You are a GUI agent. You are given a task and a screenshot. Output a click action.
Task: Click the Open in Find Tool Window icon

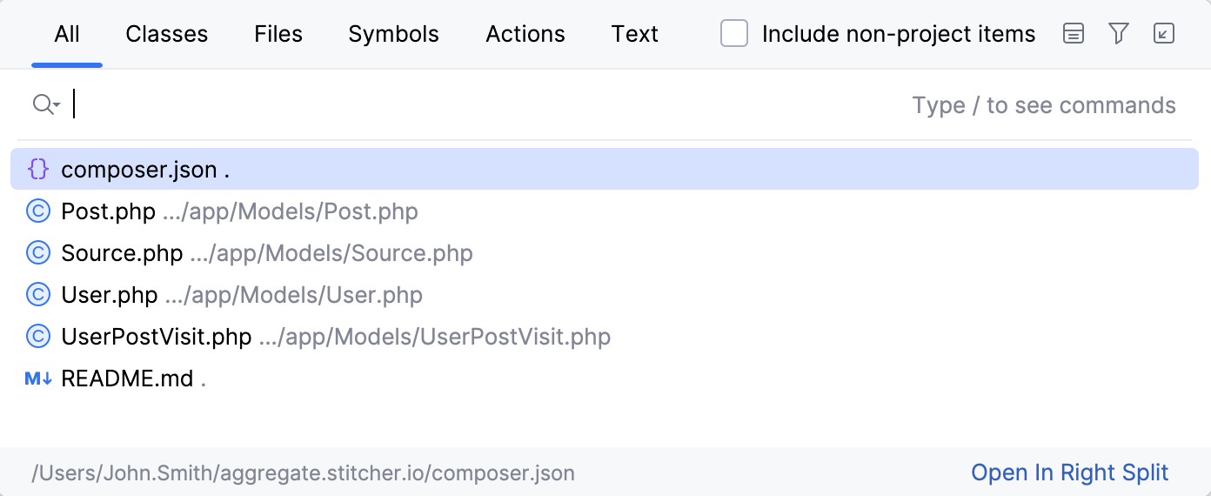[1163, 34]
